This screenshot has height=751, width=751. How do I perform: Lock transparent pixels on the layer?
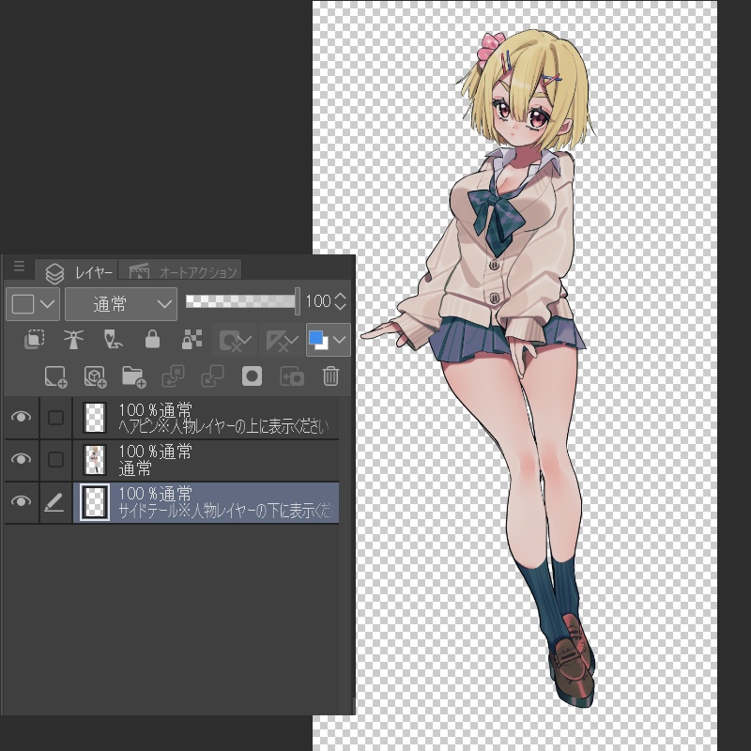pyautogui.click(x=192, y=340)
